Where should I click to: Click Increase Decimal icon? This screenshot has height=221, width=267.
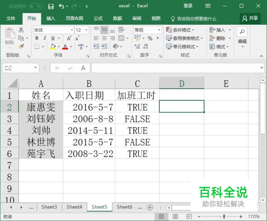click(137, 46)
